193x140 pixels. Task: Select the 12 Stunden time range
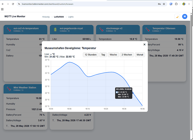91,55
